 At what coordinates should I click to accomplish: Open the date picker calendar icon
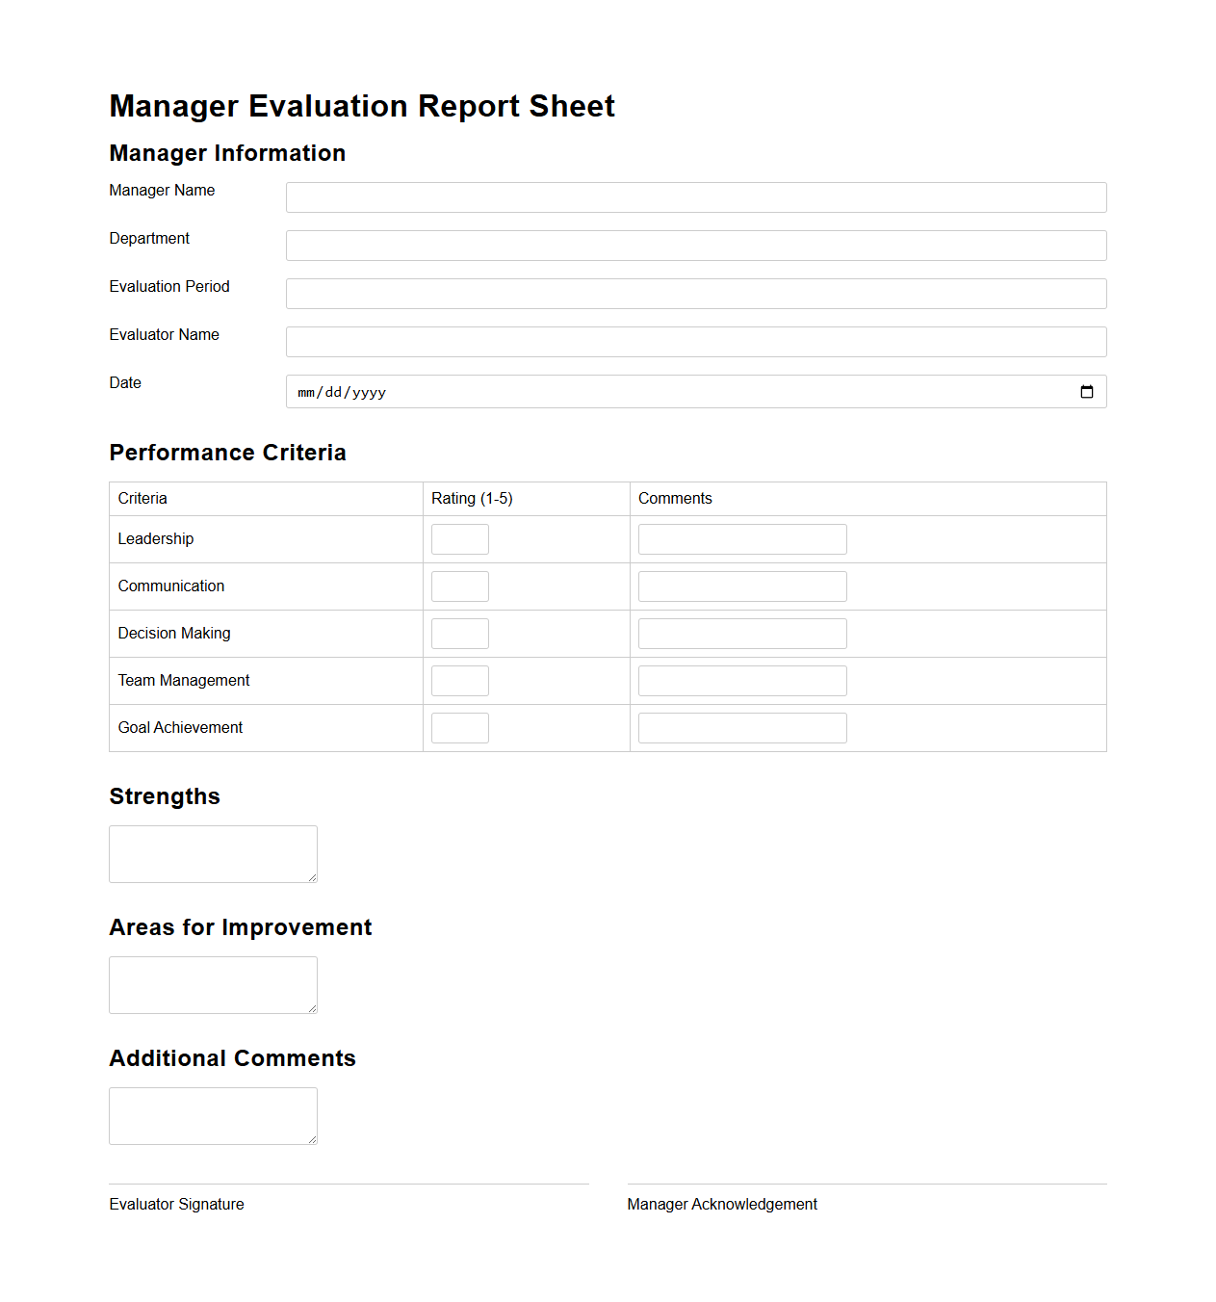(x=1087, y=392)
